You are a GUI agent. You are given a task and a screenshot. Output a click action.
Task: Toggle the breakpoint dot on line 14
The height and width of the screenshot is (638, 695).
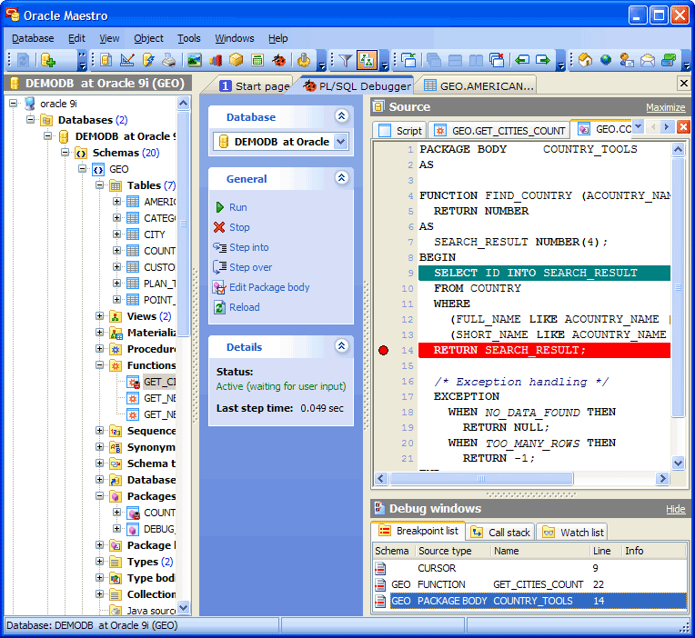[x=383, y=350]
